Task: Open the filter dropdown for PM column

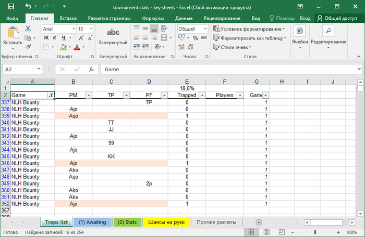Action: [88, 96]
